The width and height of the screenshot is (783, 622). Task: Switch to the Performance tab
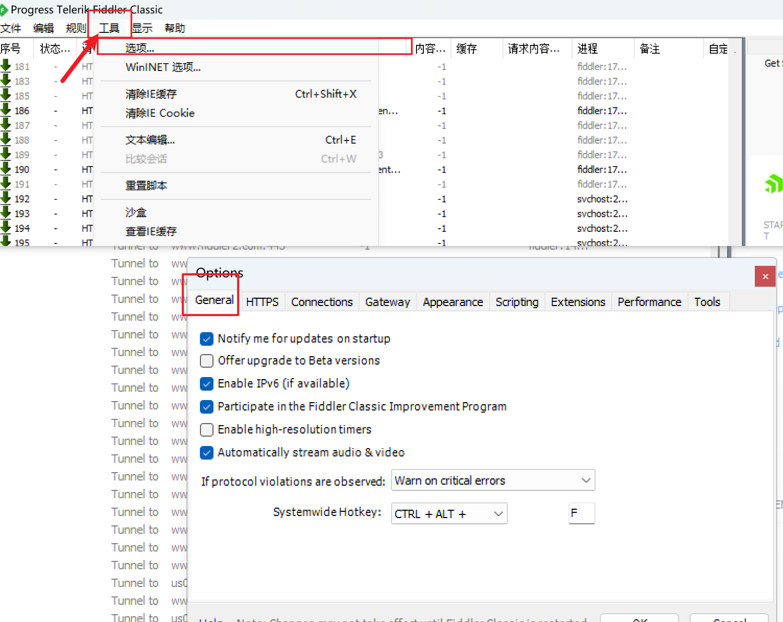(649, 302)
